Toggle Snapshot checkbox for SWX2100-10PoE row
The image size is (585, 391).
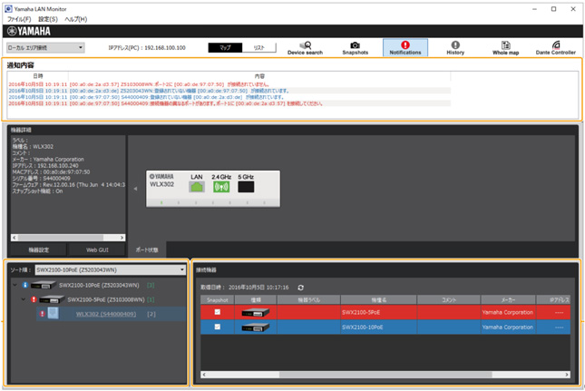pyautogui.click(x=216, y=327)
